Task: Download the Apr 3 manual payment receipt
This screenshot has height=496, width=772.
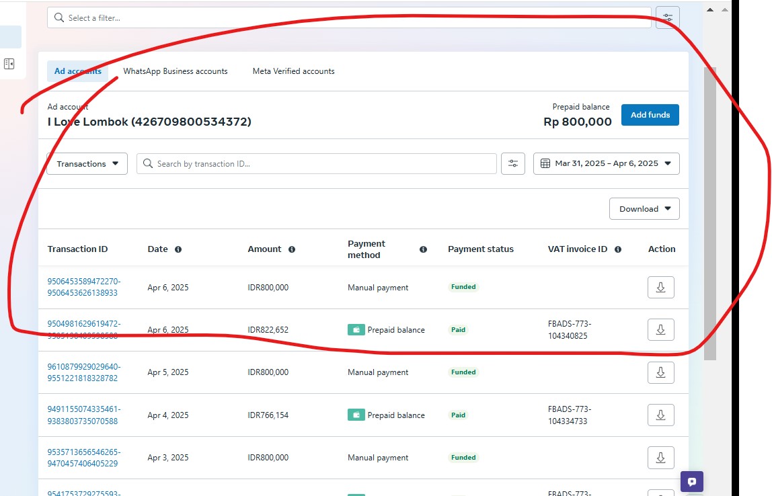Action: (660, 458)
